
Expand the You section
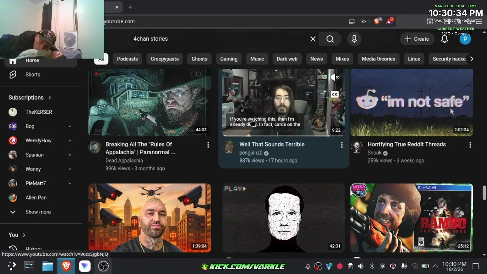click(x=17, y=235)
